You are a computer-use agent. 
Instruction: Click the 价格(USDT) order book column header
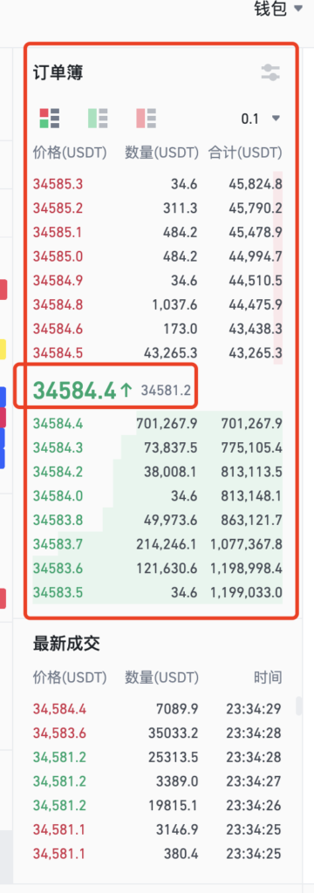(x=70, y=153)
